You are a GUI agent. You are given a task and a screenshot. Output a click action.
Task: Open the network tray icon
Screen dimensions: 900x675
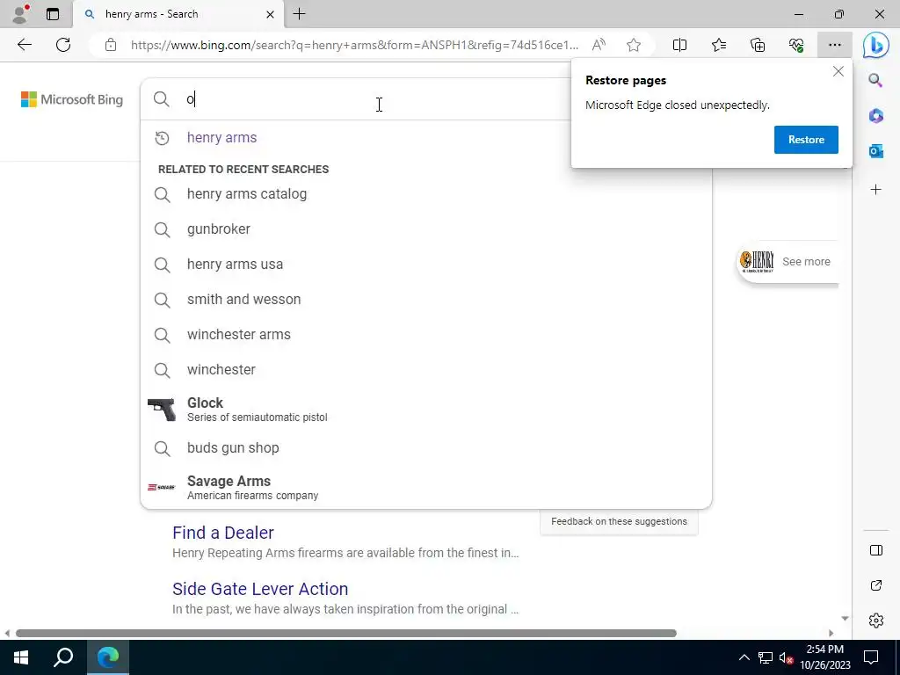coord(766,657)
